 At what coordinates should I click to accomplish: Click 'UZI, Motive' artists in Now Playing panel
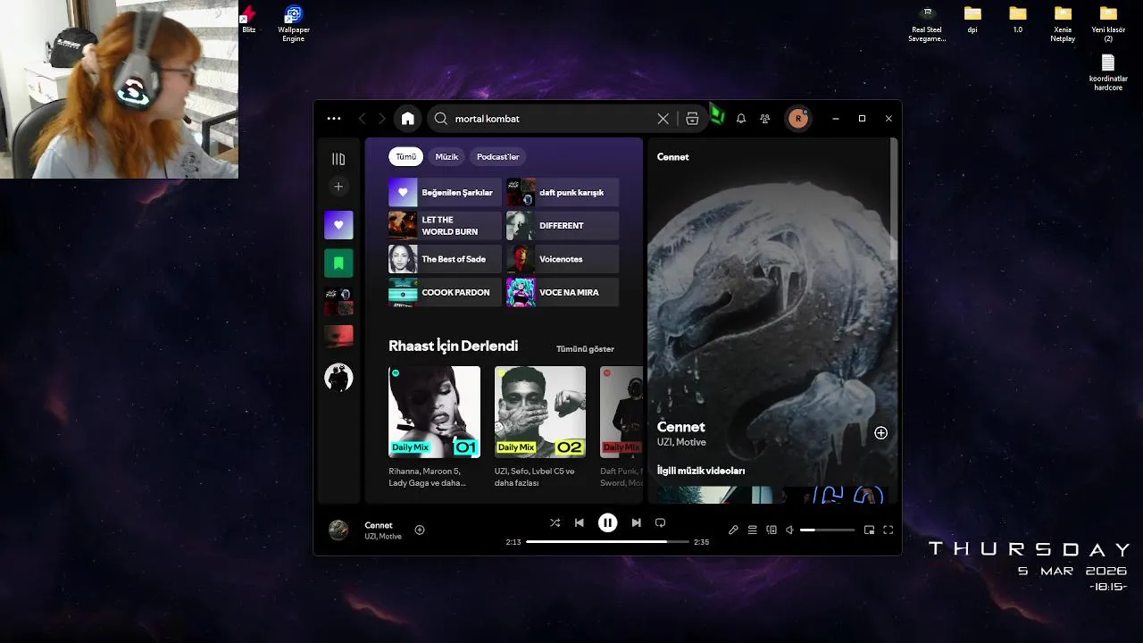[x=681, y=442]
